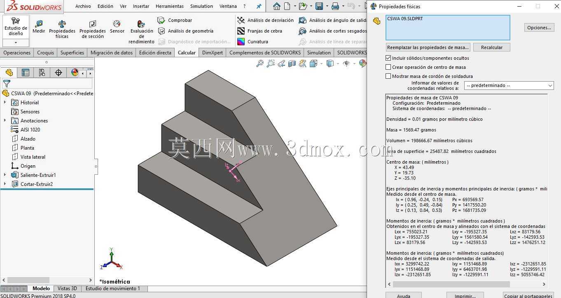The image size is (561, 298).
Task: Click the Edit appearance color ball icon
Action: coord(362,63)
